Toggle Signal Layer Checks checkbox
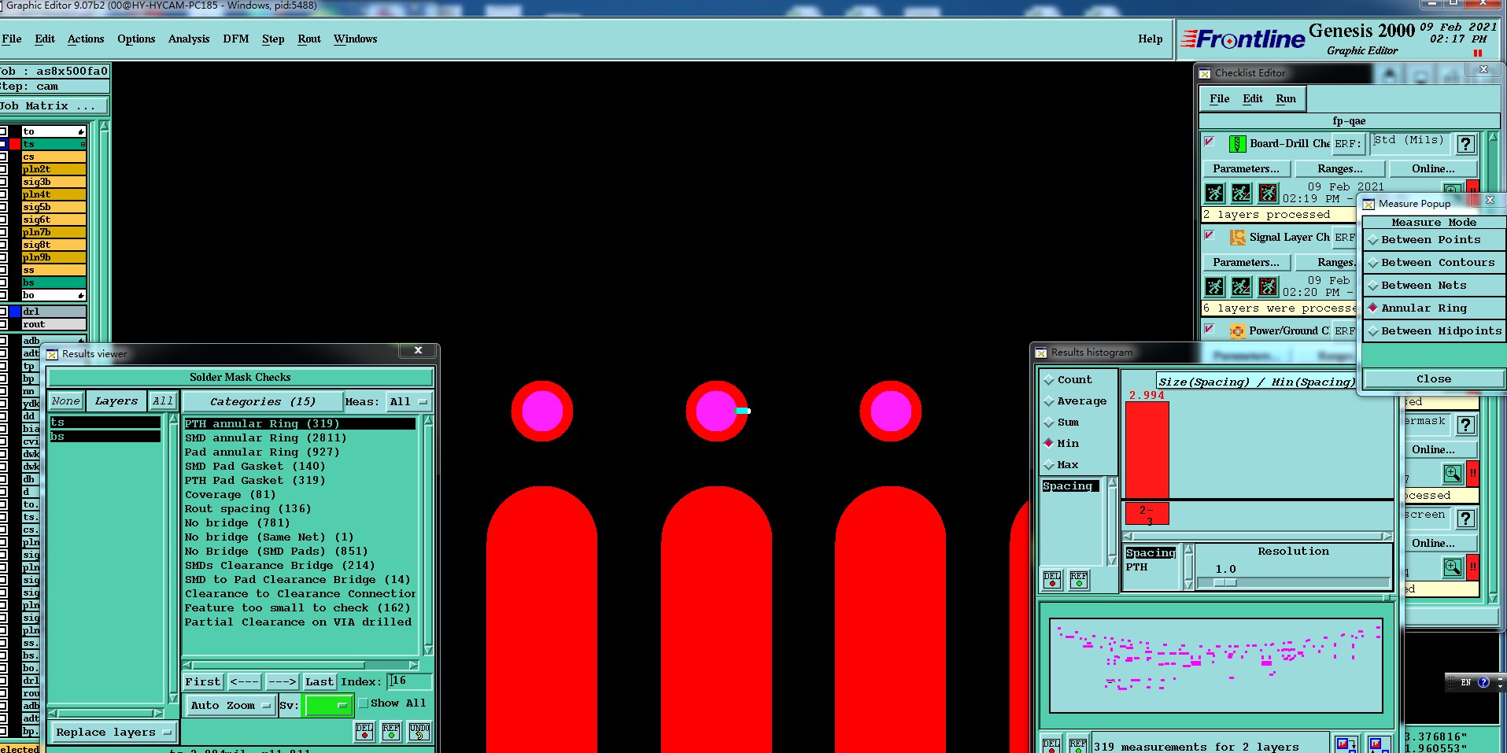Screen dimensions: 1507x753 tap(1210, 235)
